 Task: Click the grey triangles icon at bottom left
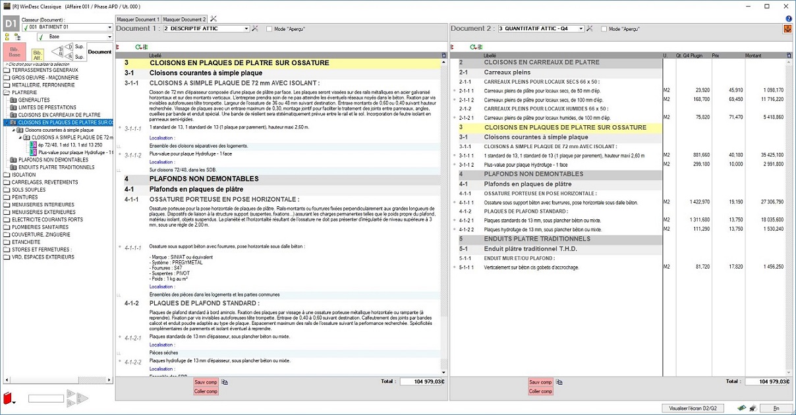pos(77,398)
